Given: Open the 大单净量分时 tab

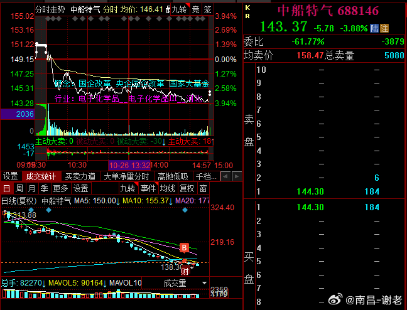Looking at the screenshot, I should click(126, 177).
